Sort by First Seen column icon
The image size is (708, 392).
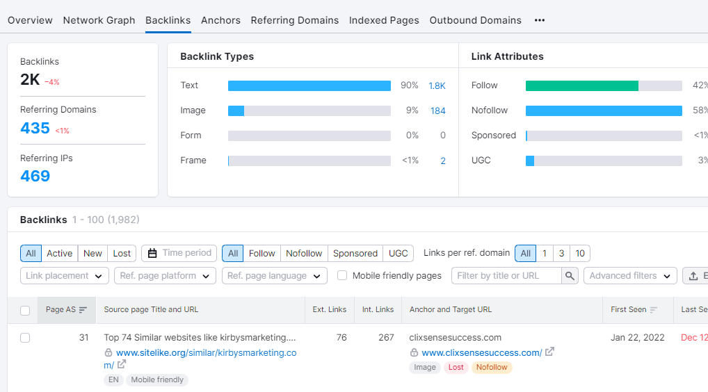(653, 310)
